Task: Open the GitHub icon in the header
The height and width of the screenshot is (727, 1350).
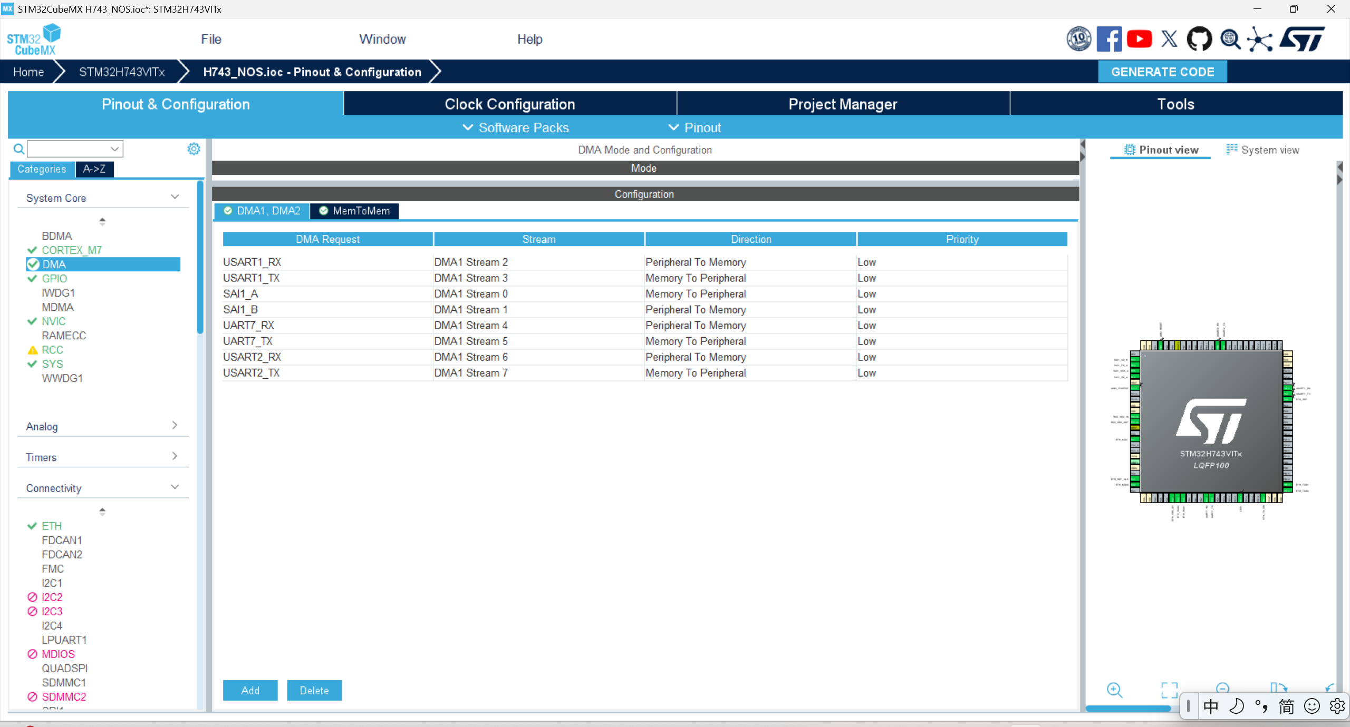Action: click(x=1199, y=39)
